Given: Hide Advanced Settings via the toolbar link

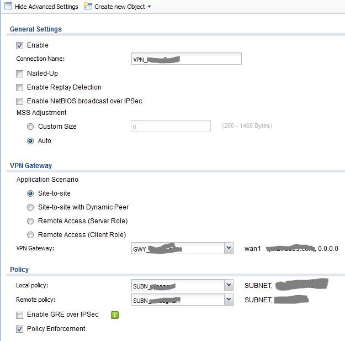Looking at the screenshot, I should pyautogui.click(x=45, y=7).
